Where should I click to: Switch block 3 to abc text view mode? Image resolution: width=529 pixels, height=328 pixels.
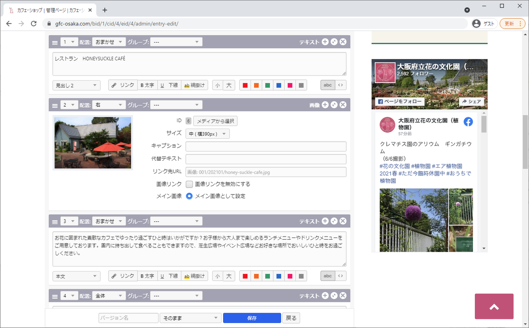click(x=327, y=276)
